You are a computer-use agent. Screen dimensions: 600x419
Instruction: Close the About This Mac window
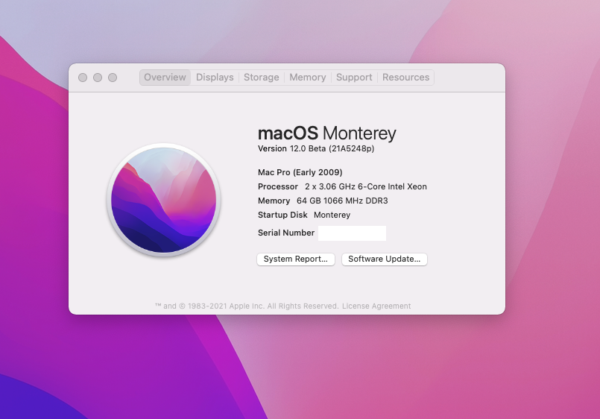pos(83,78)
